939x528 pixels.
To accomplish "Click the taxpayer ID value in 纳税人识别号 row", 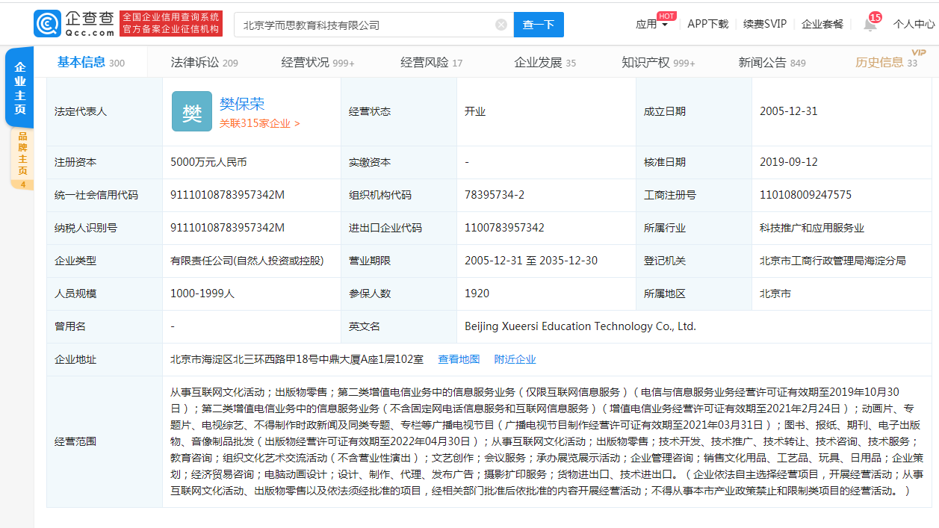I will (x=227, y=228).
